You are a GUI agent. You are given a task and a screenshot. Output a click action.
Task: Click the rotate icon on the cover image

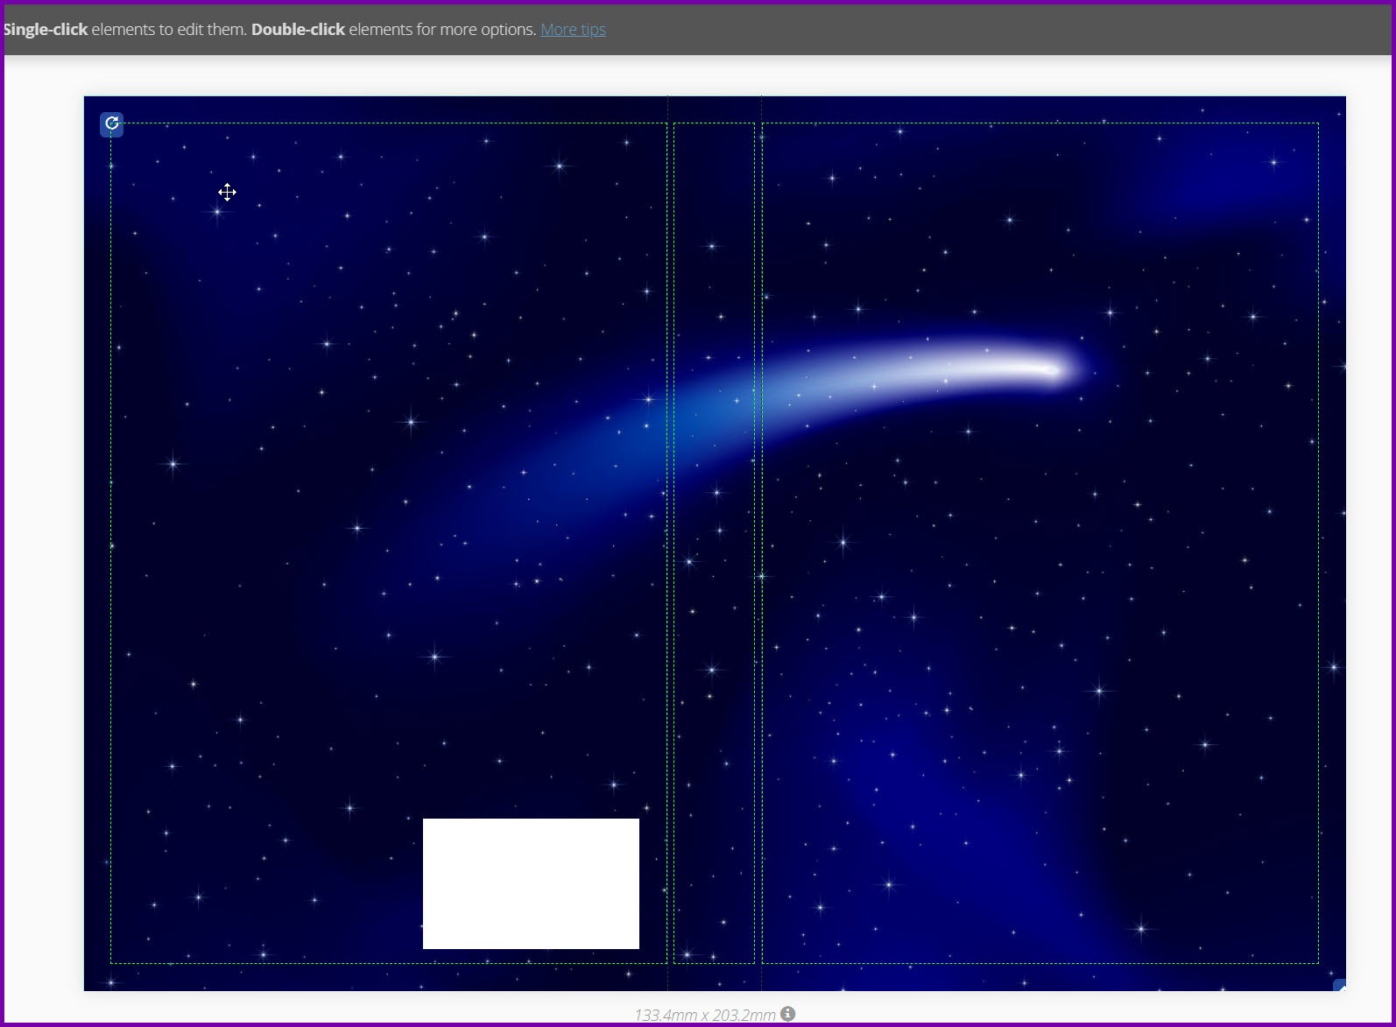[x=111, y=123]
